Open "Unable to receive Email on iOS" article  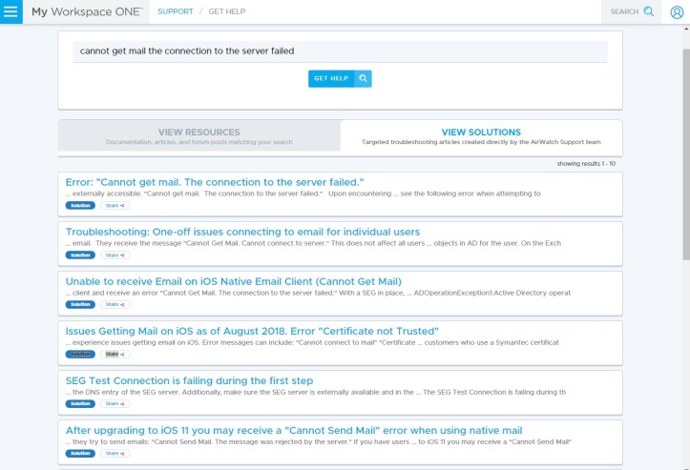233,281
